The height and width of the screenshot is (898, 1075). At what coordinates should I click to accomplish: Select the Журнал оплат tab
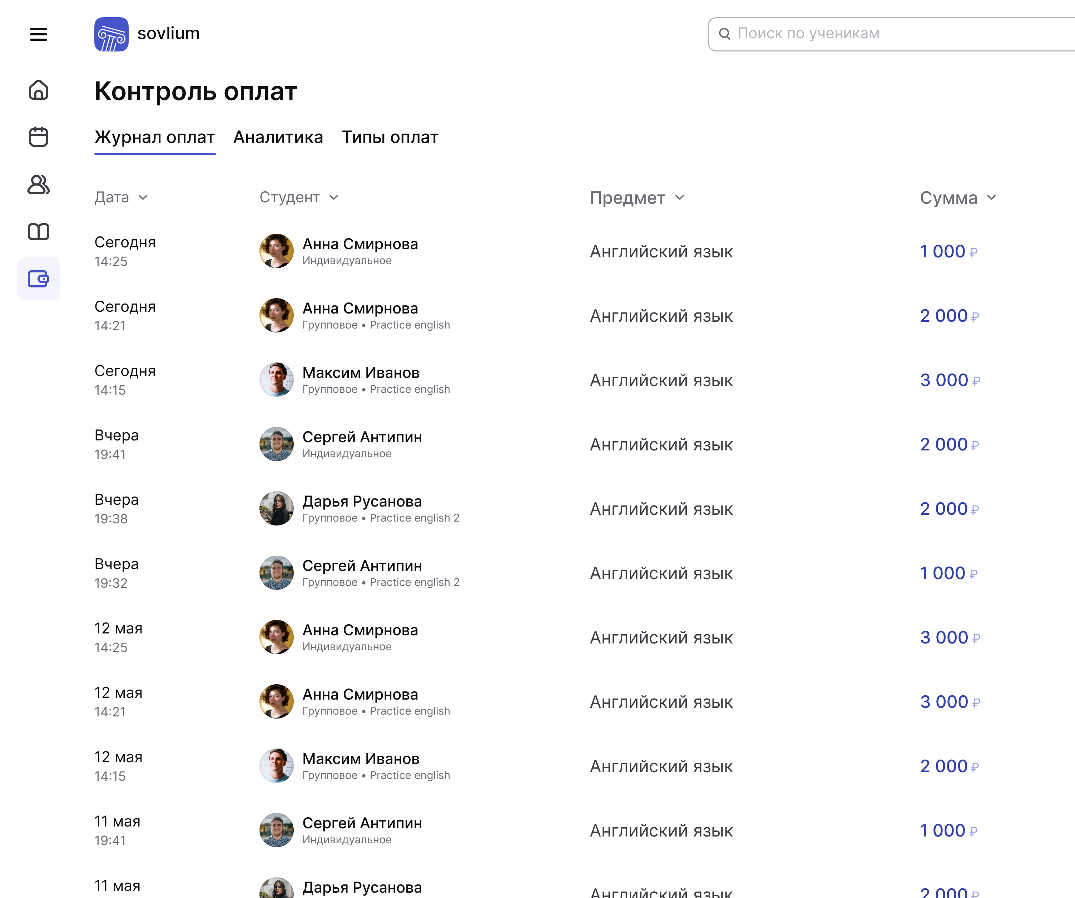click(x=155, y=137)
